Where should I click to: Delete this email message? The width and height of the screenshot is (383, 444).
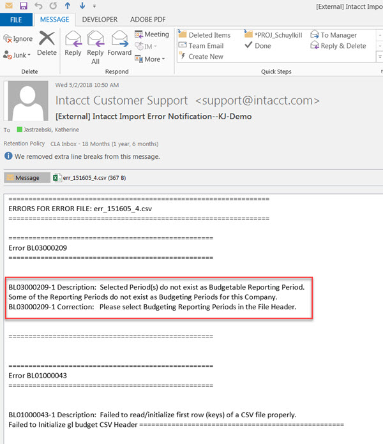[x=47, y=43]
